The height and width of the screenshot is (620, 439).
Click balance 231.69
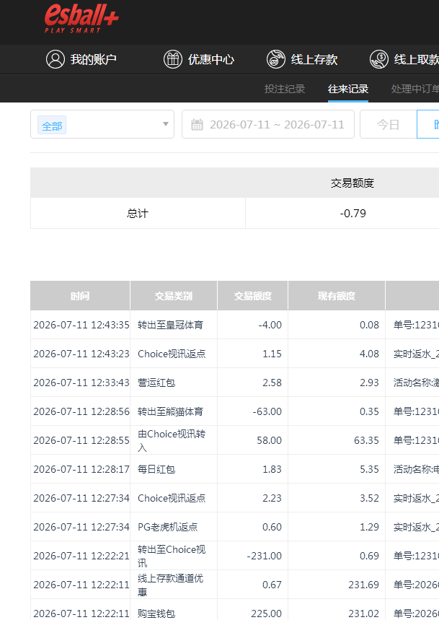363,585
